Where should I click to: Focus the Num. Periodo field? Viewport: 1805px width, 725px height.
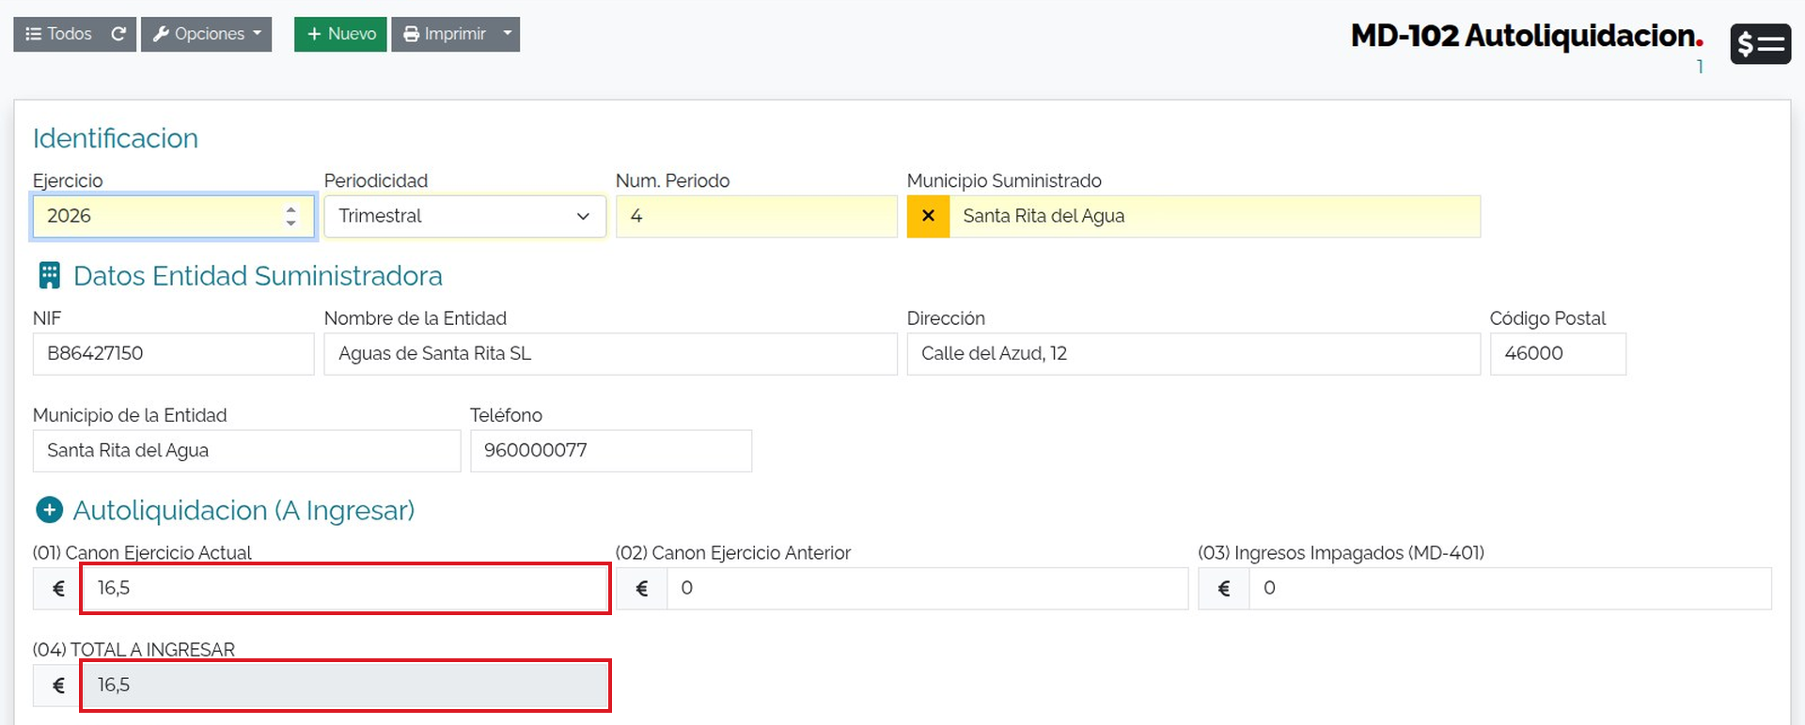[x=757, y=216]
